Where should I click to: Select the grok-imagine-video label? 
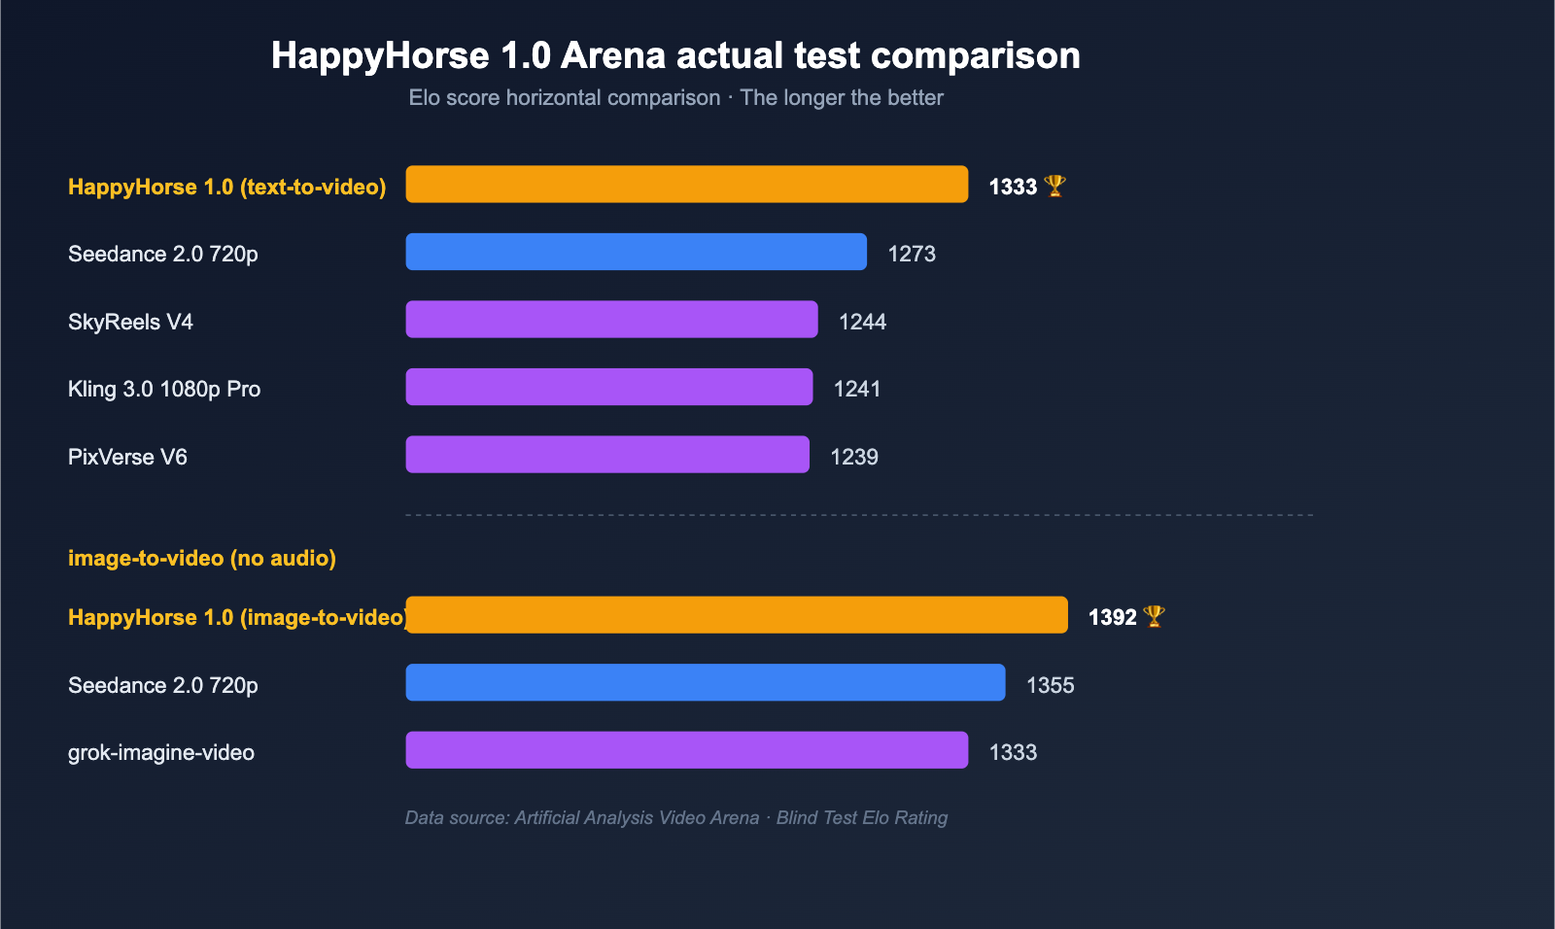click(161, 752)
